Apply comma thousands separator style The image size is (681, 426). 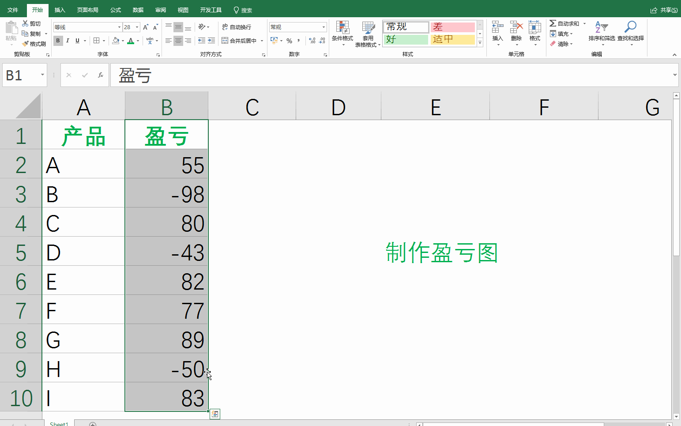(x=299, y=41)
